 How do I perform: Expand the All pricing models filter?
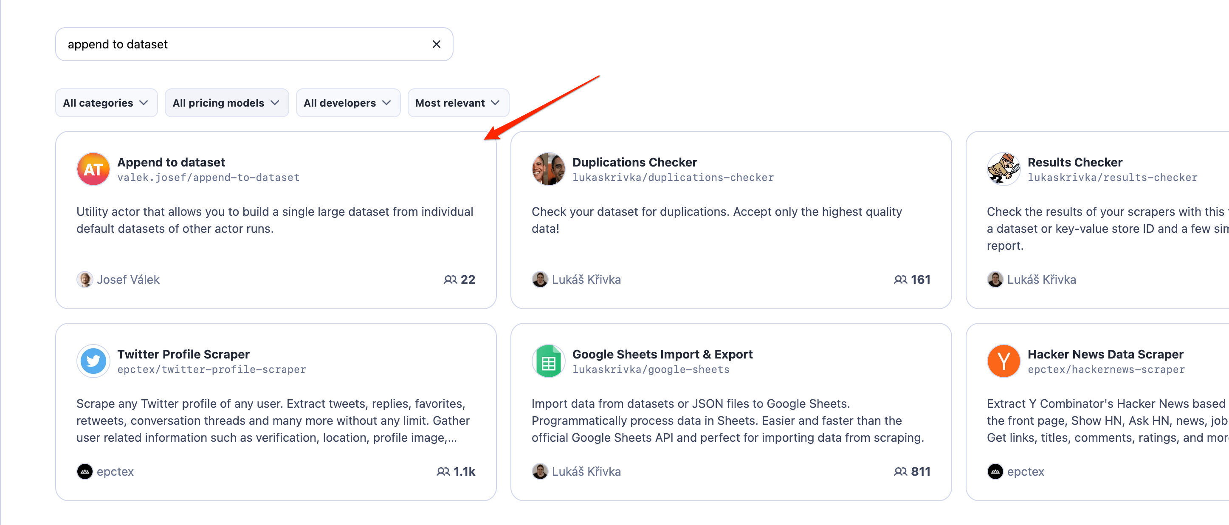(226, 103)
